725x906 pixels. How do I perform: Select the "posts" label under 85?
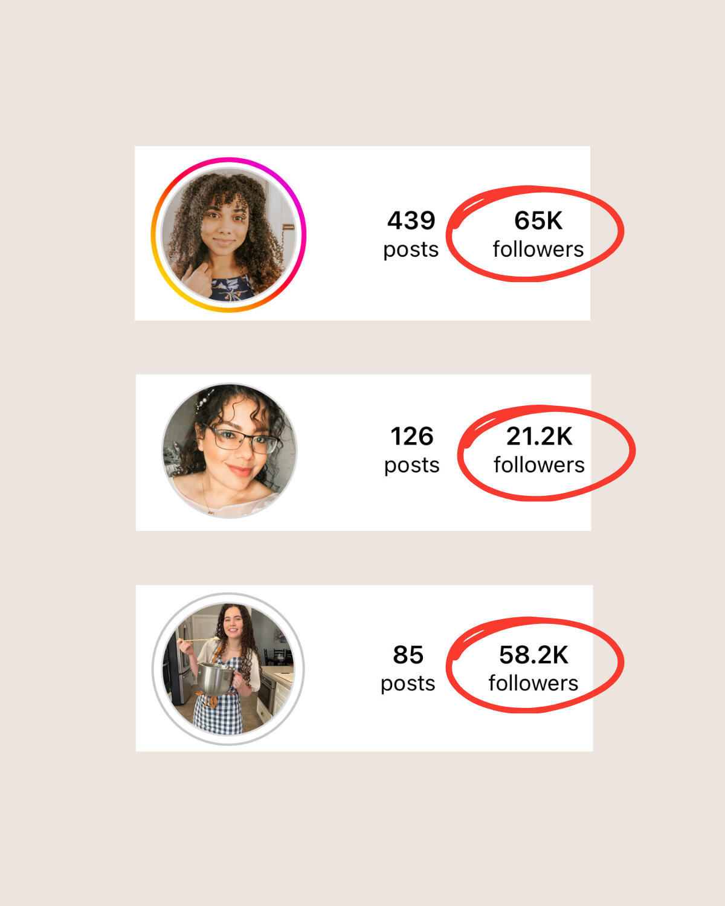408,684
